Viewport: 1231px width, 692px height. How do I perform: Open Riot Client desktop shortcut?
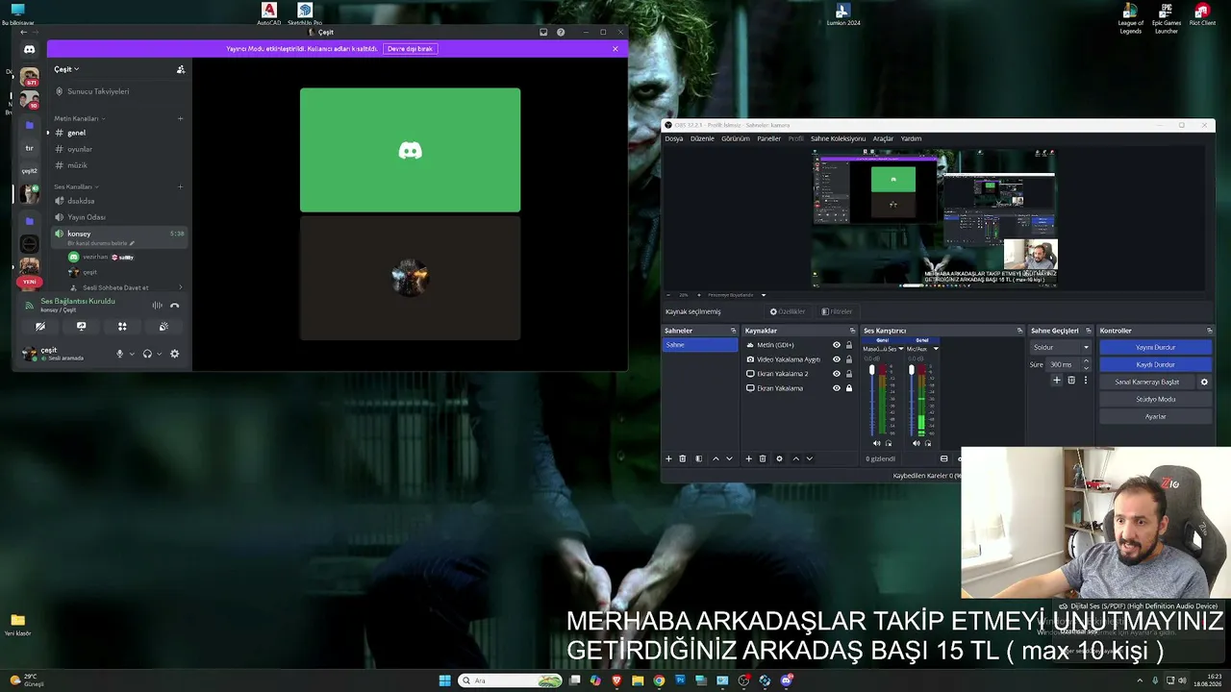(1202, 14)
